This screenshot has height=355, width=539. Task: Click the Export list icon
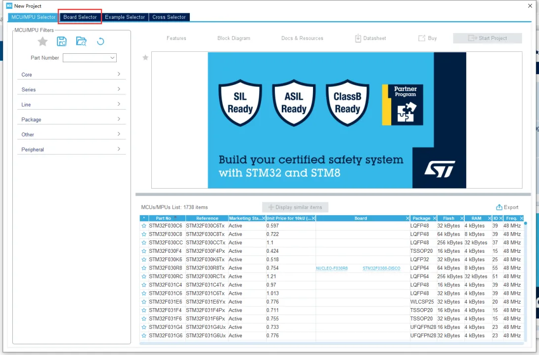point(499,207)
